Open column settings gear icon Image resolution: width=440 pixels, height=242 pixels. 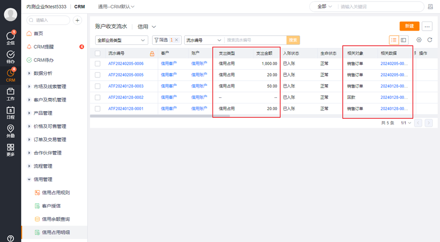(419, 40)
